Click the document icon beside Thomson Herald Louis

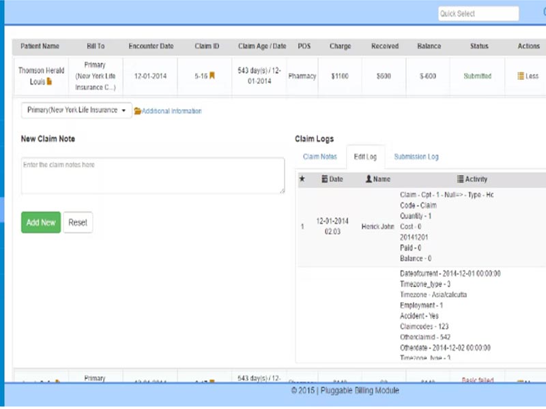pos(49,81)
